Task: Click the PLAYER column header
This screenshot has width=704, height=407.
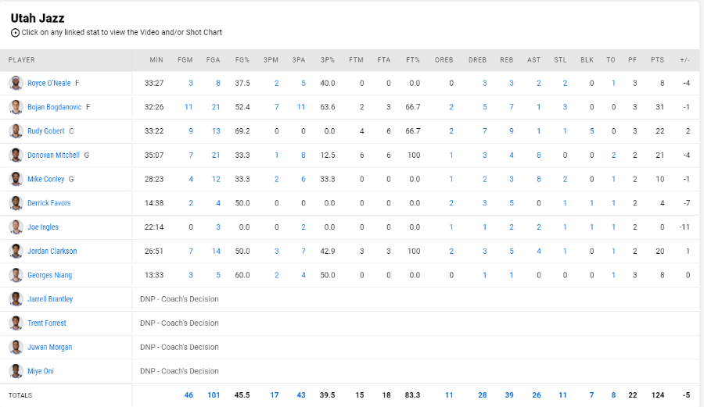Action: (x=22, y=60)
